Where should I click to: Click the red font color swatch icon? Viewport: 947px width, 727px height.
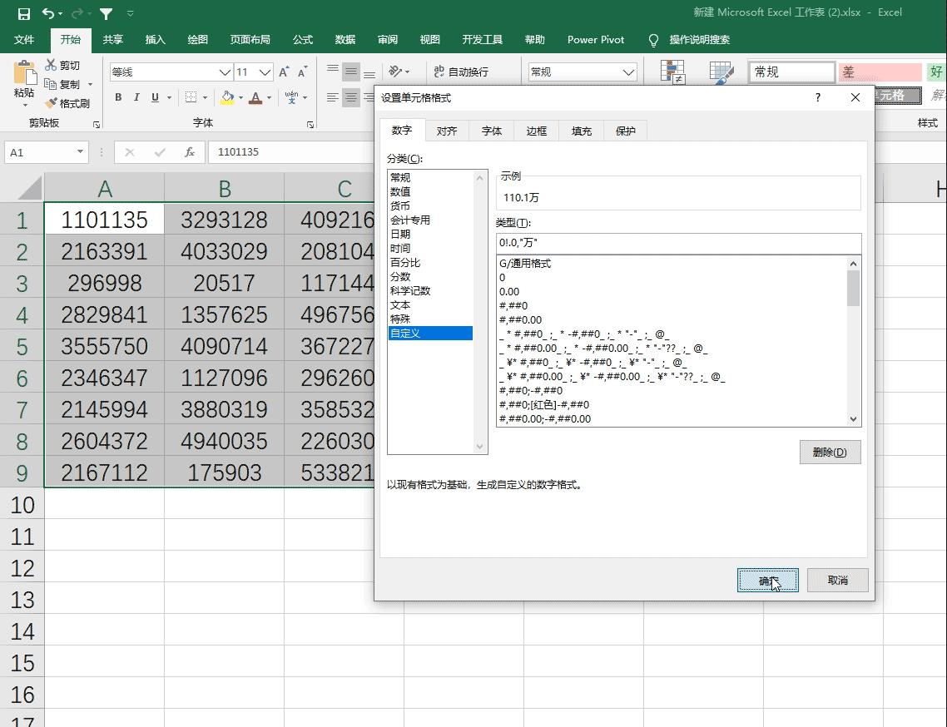256,98
